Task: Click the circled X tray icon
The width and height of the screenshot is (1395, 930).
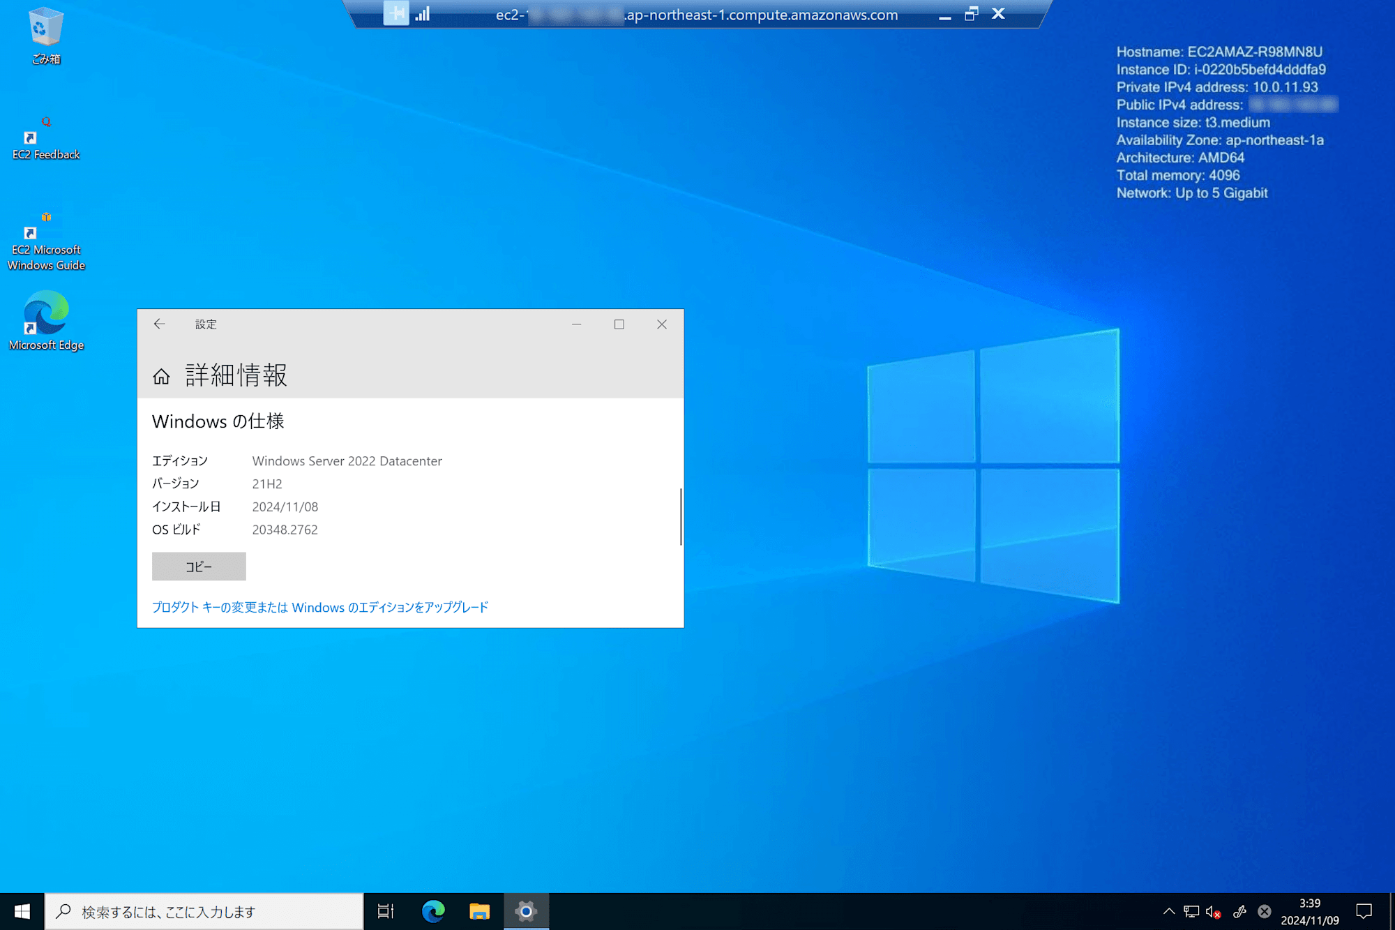Action: click(1264, 911)
